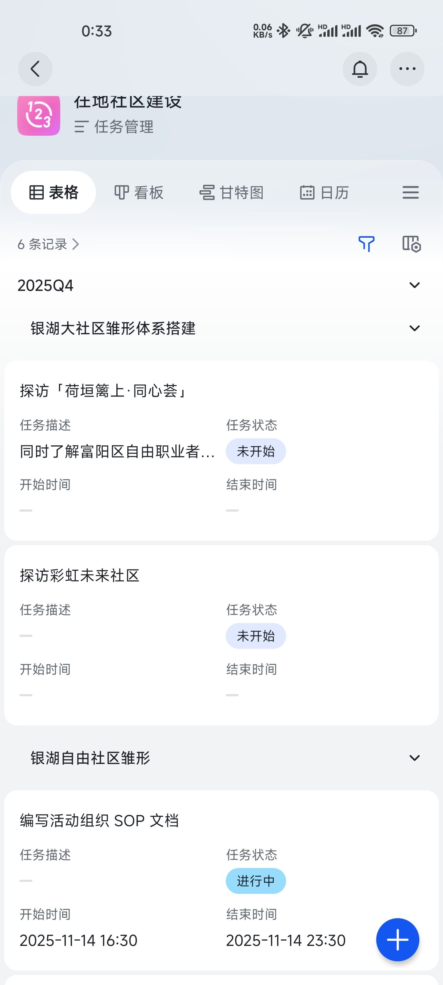Collapse the 银湖大社区雏形体系搭建 group
The height and width of the screenshot is (985, 443).
(414, 328)
